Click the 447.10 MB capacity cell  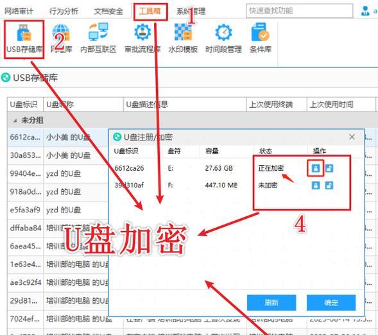[221, 185]
